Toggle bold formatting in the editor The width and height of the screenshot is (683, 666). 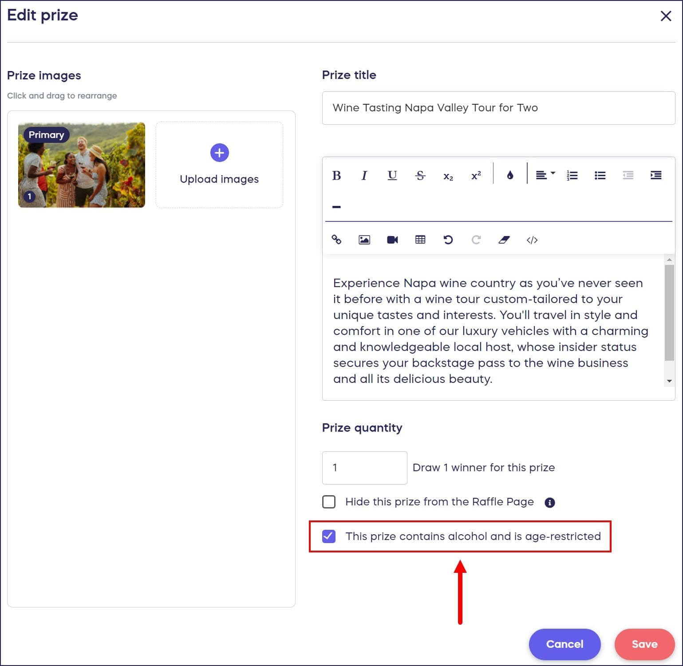coord(336,176)
